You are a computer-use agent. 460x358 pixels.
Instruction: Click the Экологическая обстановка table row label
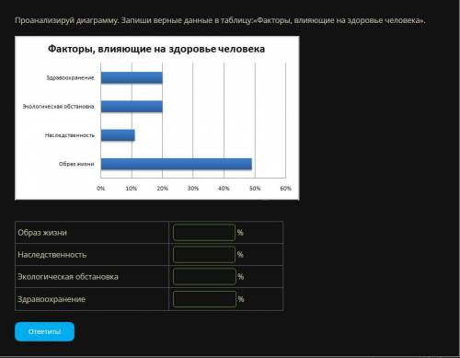coord(68,277)
